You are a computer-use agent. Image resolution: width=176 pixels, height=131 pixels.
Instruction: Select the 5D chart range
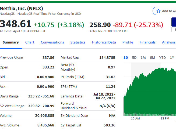[x=134, y=58]
